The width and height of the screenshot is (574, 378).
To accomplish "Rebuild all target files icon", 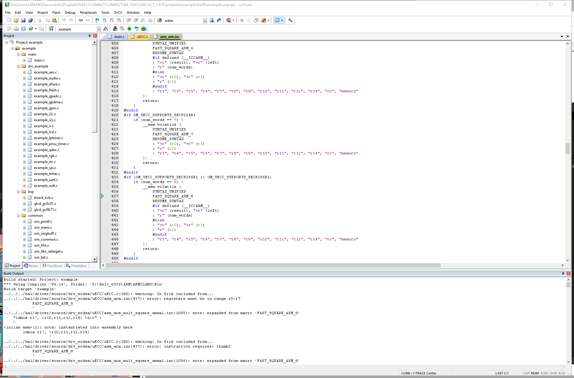I will tap(23, 29).
